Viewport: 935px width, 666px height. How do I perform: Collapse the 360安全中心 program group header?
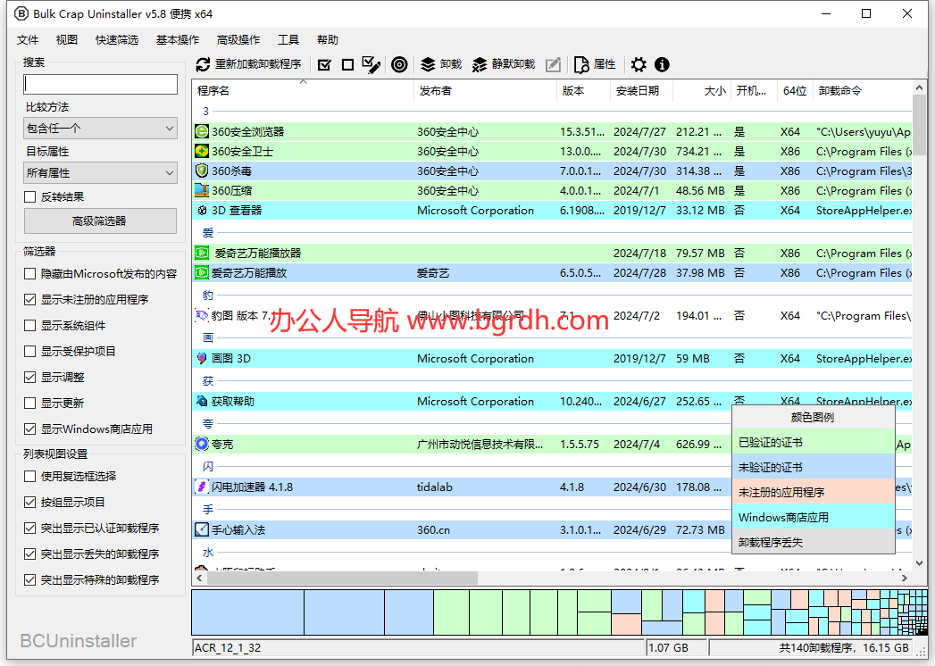pyautogui.click(x=207, y=111)
